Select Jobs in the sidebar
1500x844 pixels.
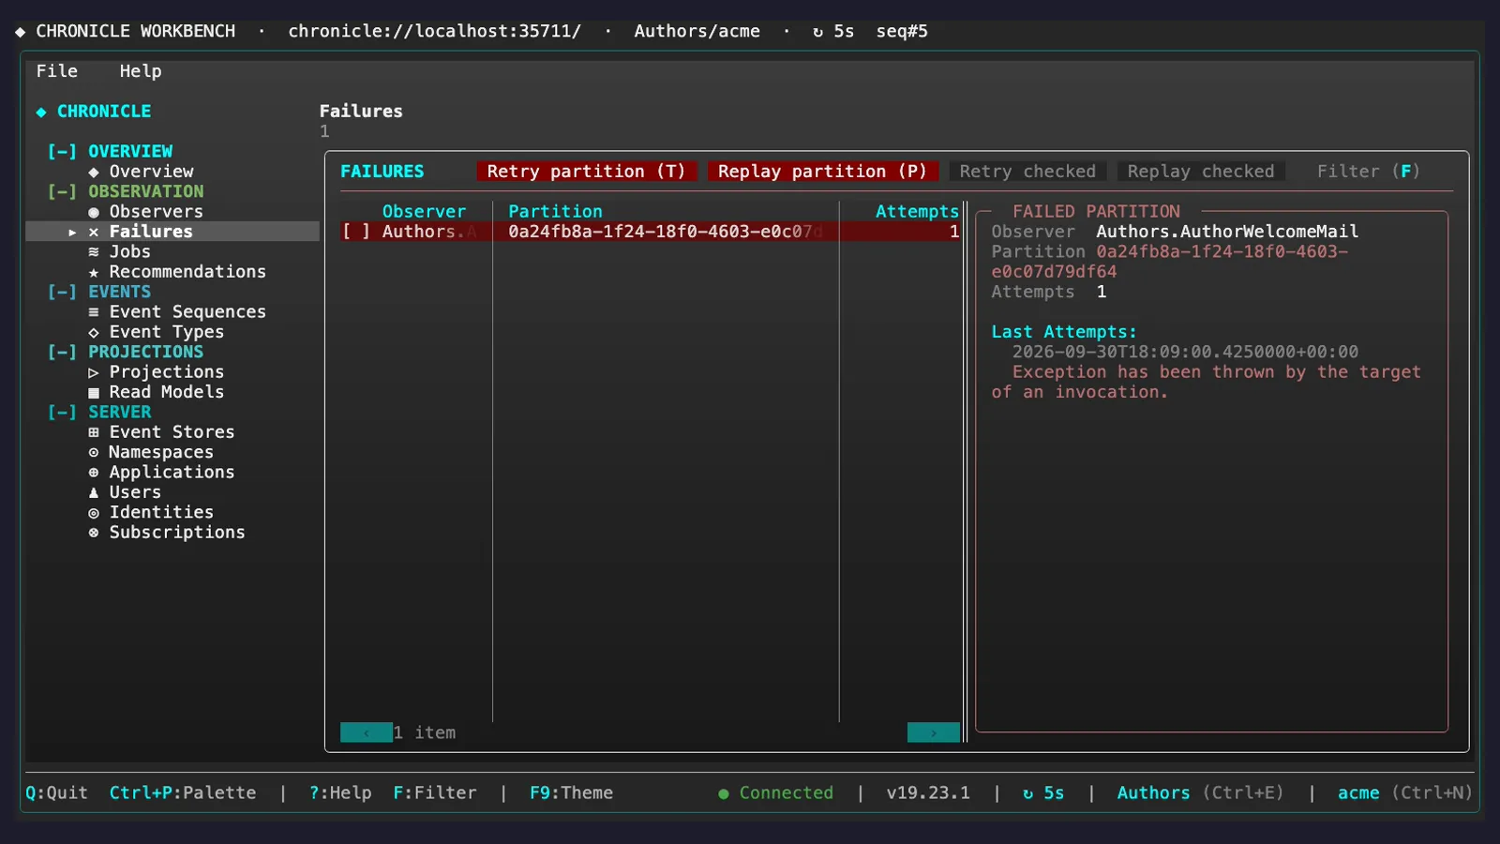pos(130,251)
